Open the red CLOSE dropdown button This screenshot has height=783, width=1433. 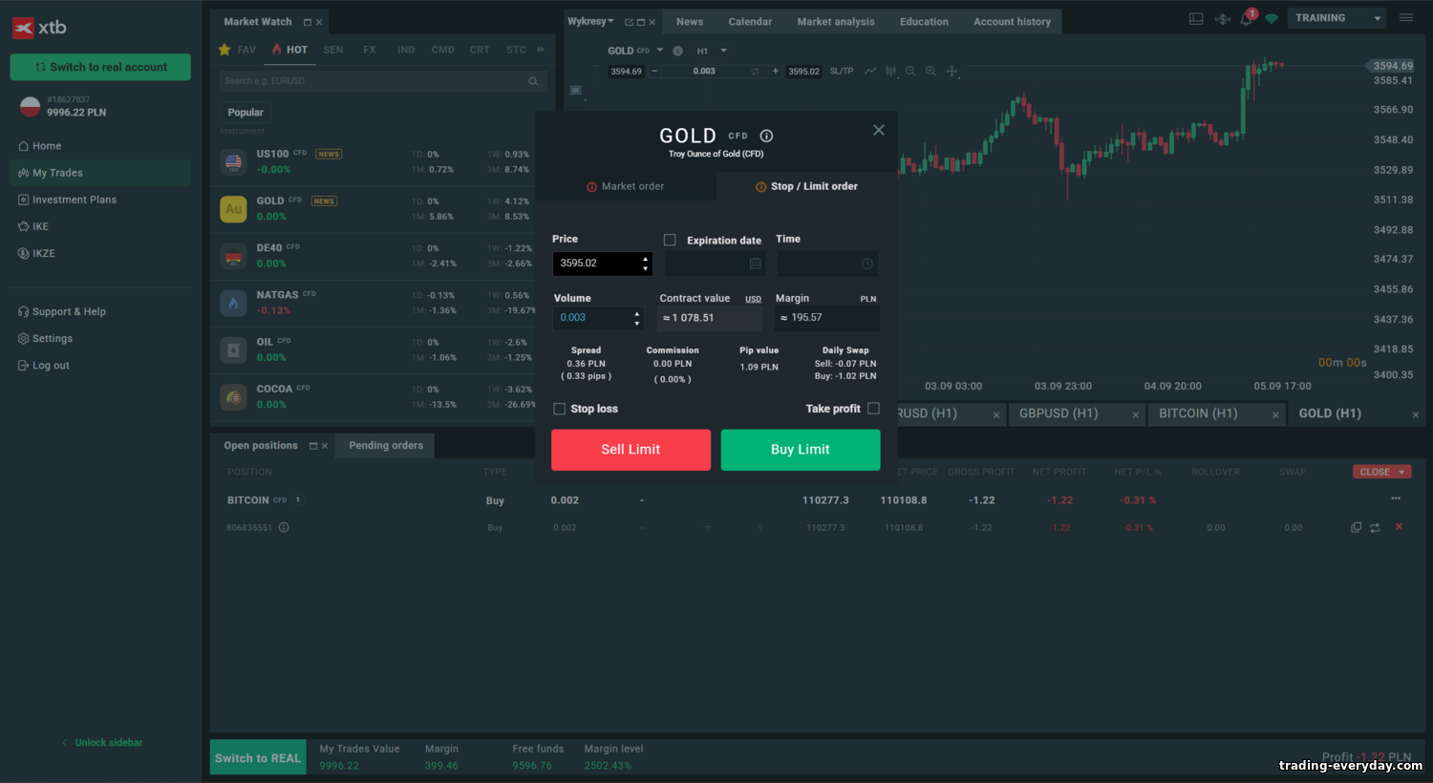[1381, 472]
